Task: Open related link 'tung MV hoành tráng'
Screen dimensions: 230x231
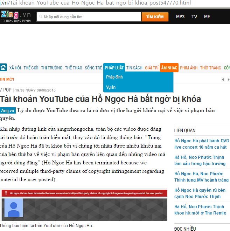Action: [201, 177]
